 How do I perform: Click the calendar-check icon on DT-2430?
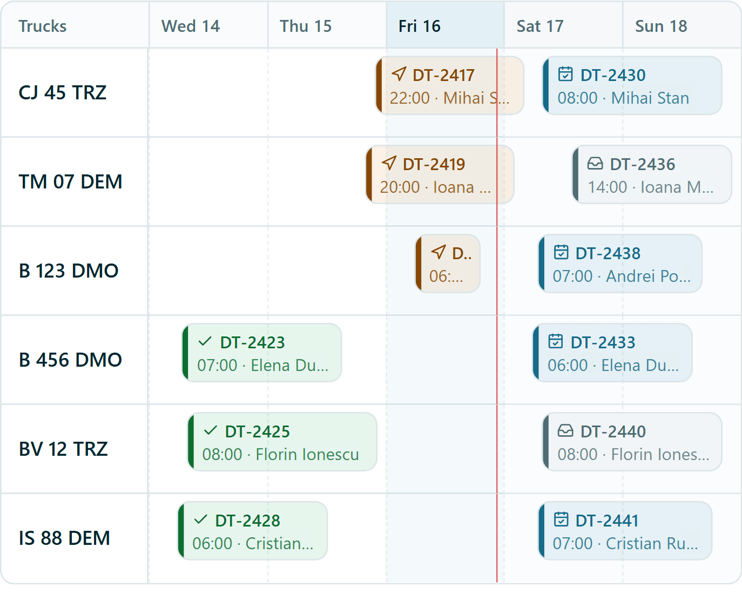565,74
